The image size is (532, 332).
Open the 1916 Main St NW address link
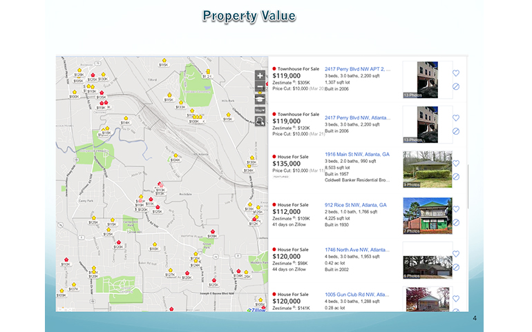click(x=357, y=155)
